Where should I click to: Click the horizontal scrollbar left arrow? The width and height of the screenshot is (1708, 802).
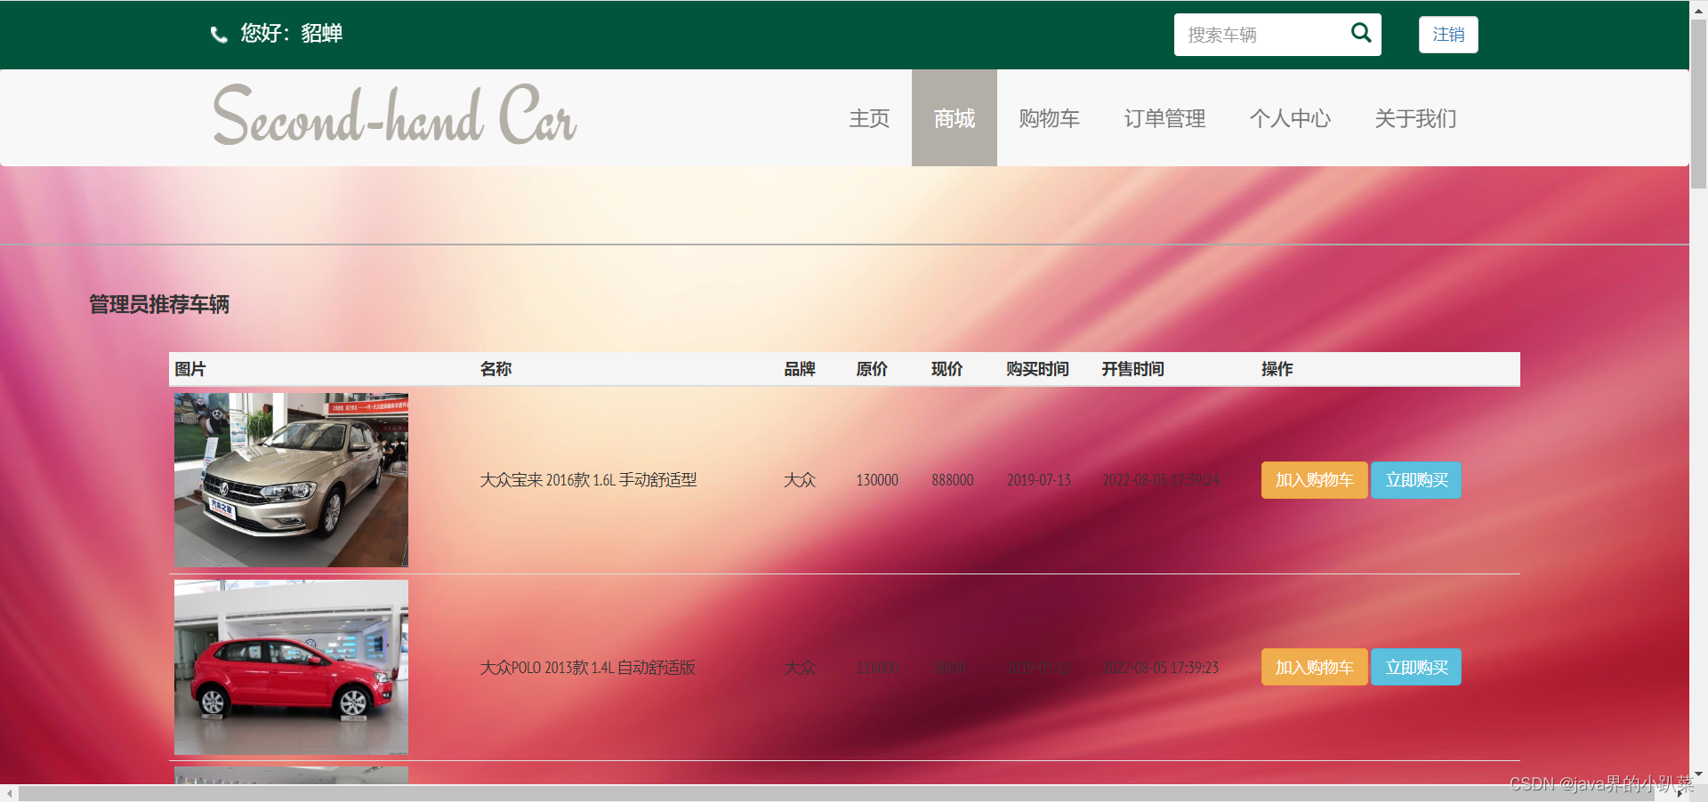click(9, 793)
